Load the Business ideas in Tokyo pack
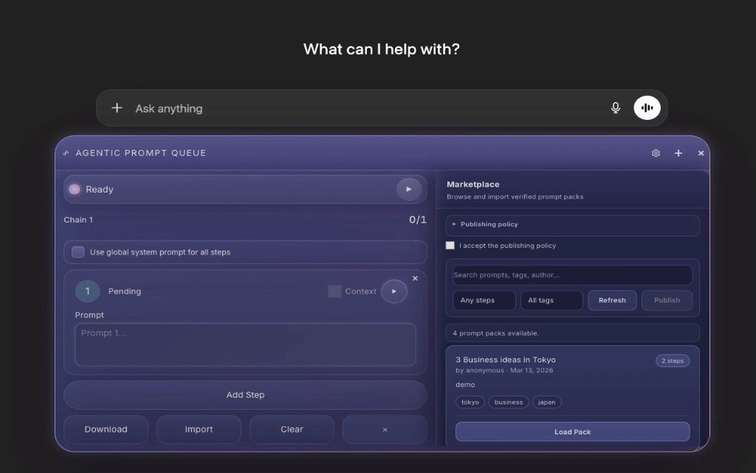756x473 pixels. [x=572, y=432]
